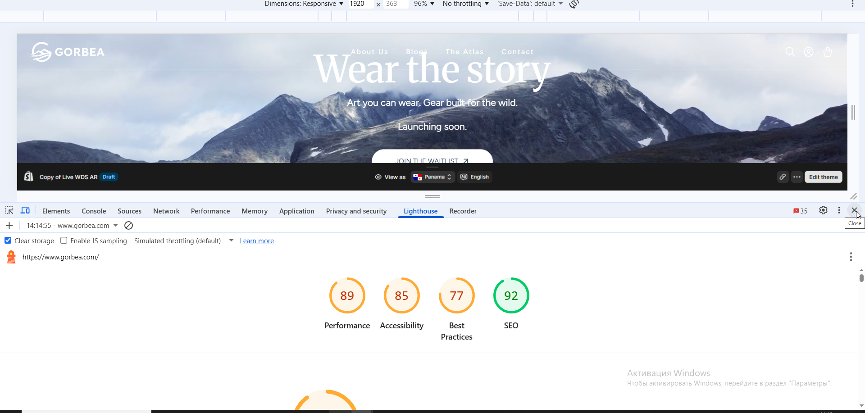Start a new Lighthouse report with plus icon

point(9,225)
